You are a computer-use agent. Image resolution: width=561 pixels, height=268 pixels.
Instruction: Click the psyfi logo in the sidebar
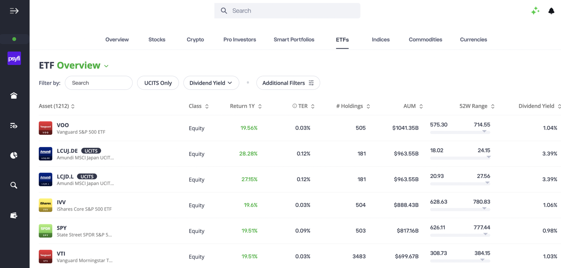pos(14,58)
